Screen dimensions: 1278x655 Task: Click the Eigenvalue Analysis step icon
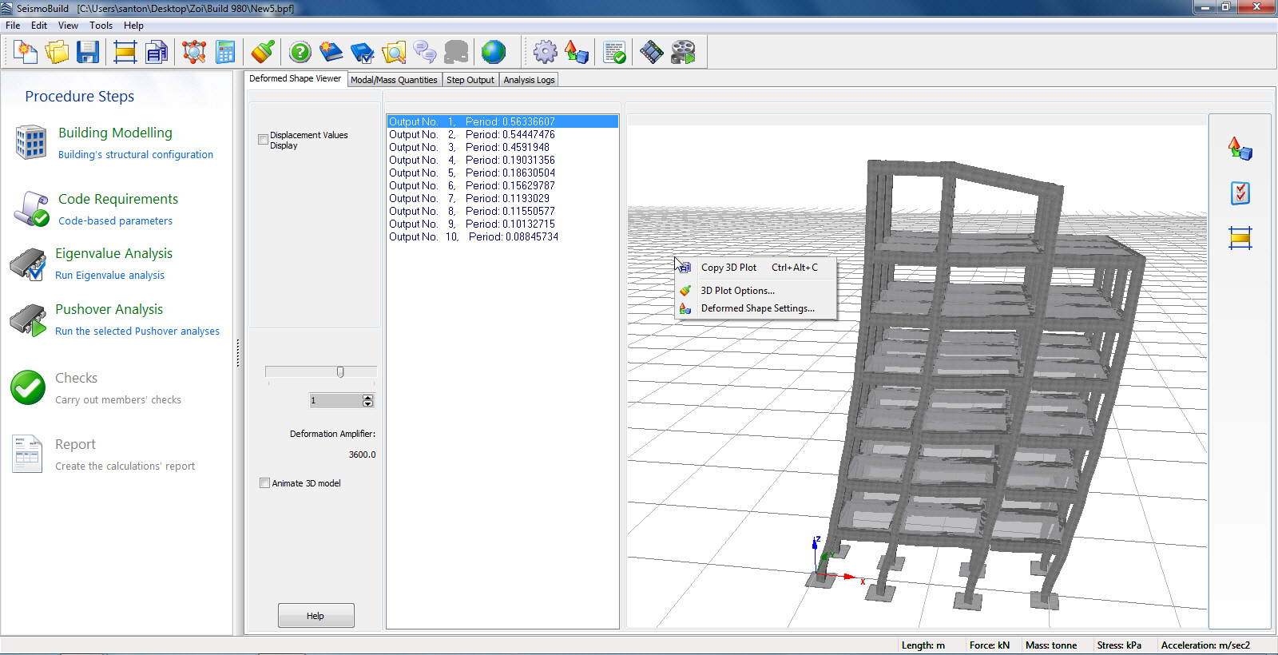click(x=28, y=264)
